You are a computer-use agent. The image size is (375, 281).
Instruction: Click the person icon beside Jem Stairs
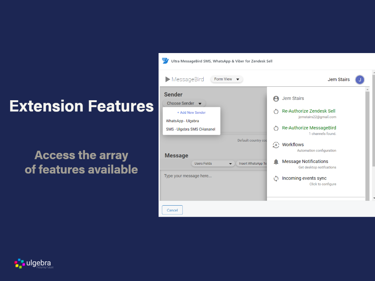tap(276, 98)
